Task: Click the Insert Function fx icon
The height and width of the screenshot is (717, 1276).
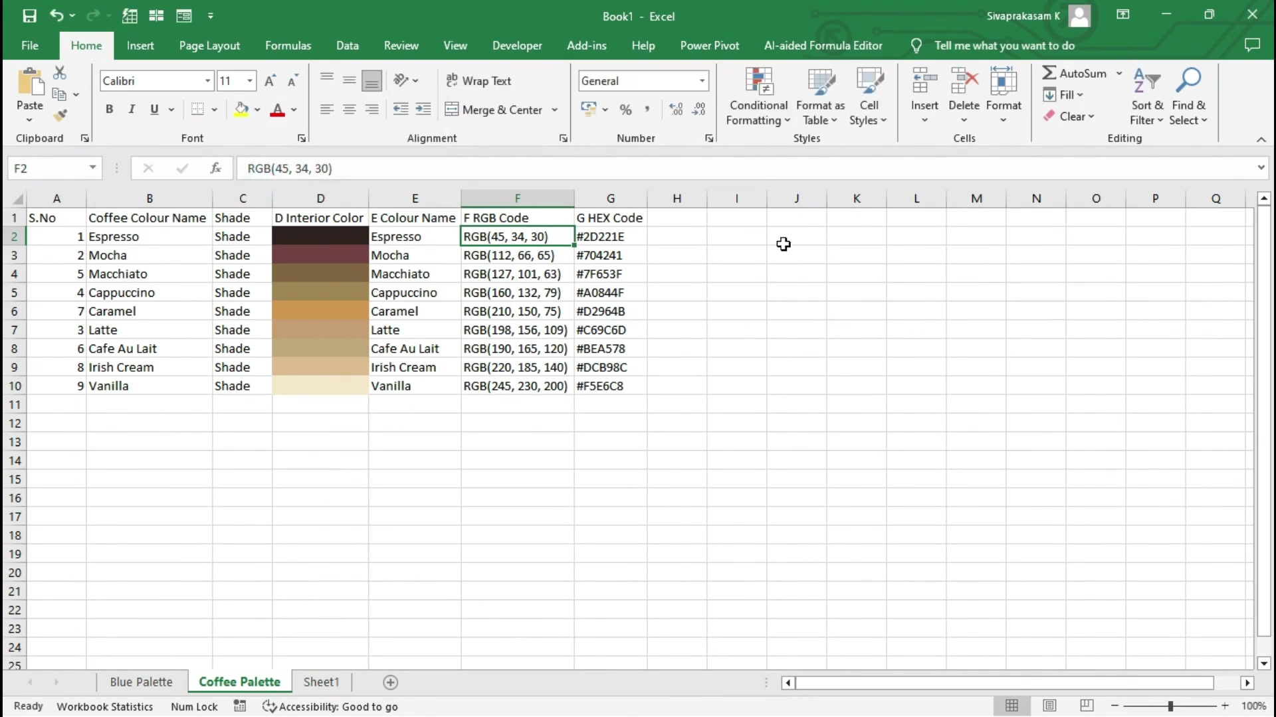Action: [x=215, y=168]
